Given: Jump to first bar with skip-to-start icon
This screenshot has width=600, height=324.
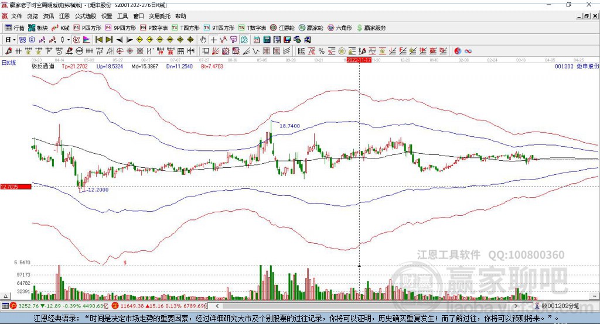Looking at the screenshot, I should 99,39.
